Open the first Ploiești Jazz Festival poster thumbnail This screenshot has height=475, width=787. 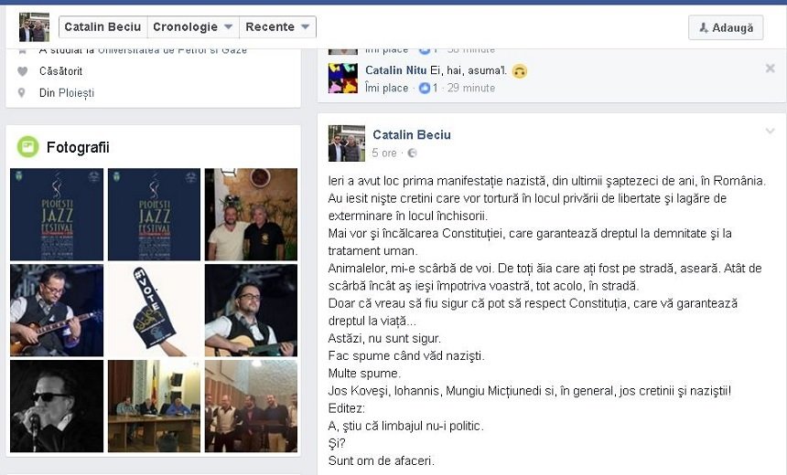tap(57, 215)
